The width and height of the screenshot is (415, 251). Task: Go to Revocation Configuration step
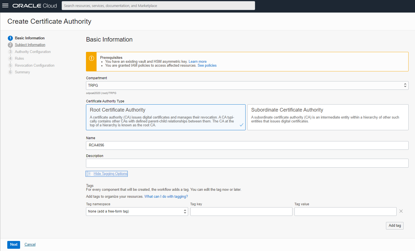35,65
